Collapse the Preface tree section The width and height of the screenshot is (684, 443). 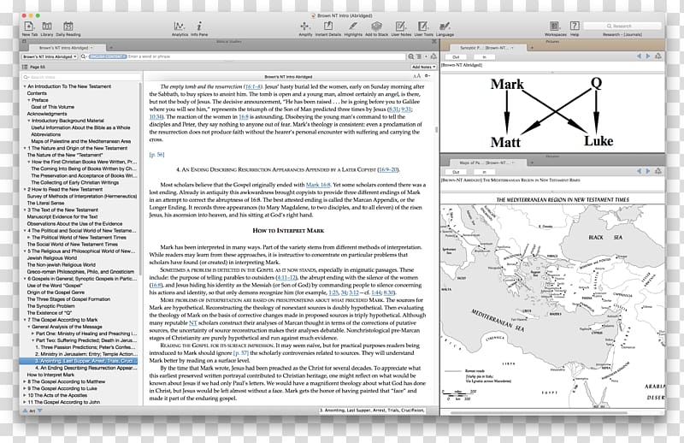pos(29,100)
